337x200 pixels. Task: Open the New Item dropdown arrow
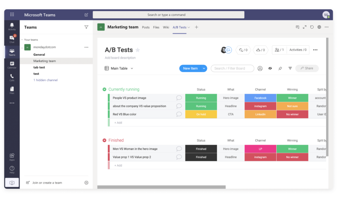pyautogui.click(x=204, y=68)
